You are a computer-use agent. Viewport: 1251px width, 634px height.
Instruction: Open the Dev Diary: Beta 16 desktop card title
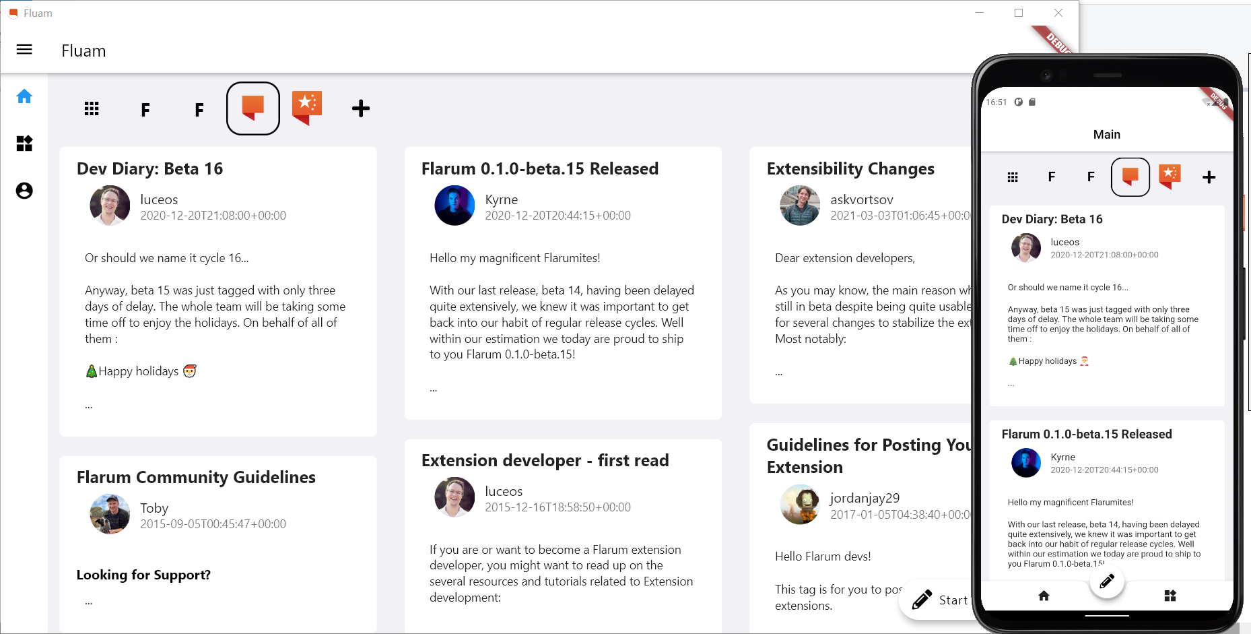[x=149, y=168]
